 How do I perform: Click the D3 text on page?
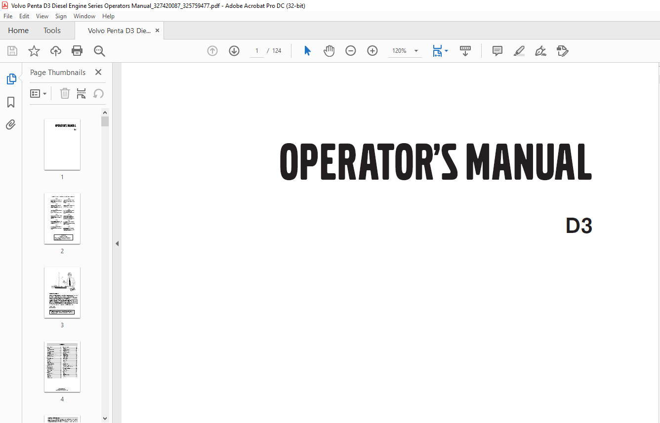[579, 226]
